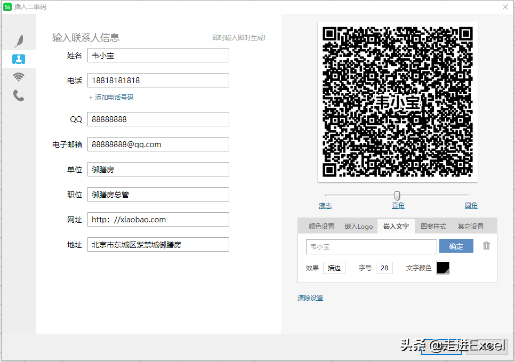Viewport: 515px width, 362px height.
Task: Open the 颜色设置 tab
Action: tap(321, 227)
